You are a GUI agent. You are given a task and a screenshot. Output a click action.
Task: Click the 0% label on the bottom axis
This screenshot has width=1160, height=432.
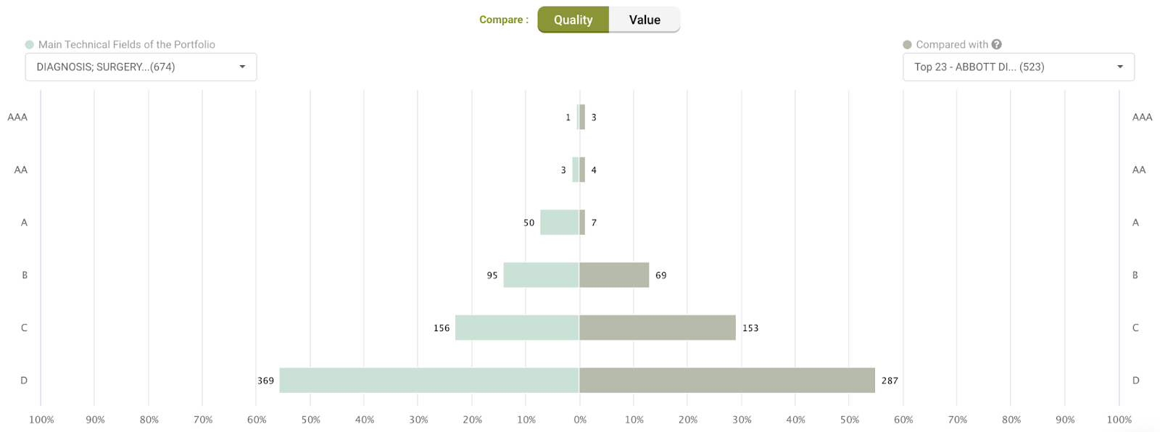click(579, 419)
